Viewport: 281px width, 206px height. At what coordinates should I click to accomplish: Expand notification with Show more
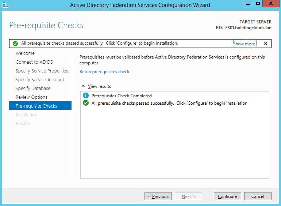pos(244,44)
